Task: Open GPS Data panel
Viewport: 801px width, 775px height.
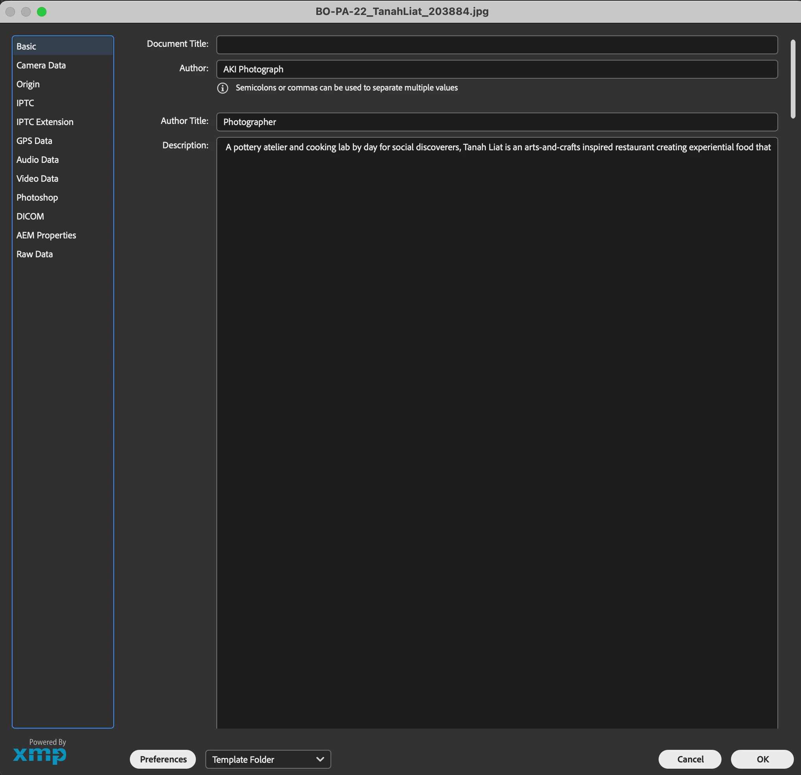Action: (34, 140)
